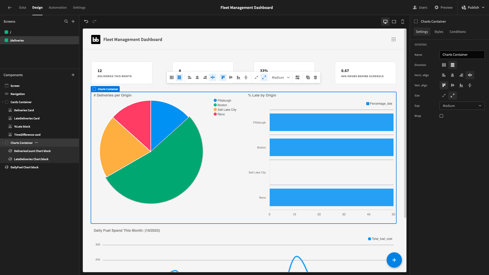Search screens with magnifier icon
489x275 pixels.
(x=66, y=21)
